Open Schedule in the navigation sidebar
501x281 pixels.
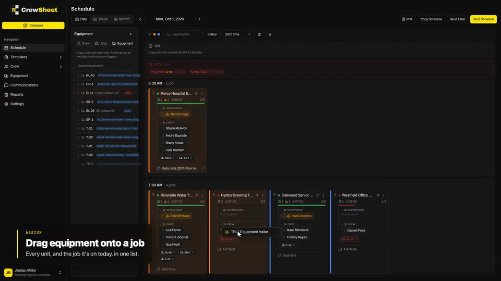pos(33,48)
